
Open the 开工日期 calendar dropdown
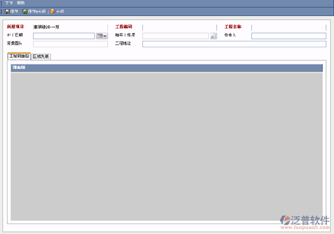point(102,36)
